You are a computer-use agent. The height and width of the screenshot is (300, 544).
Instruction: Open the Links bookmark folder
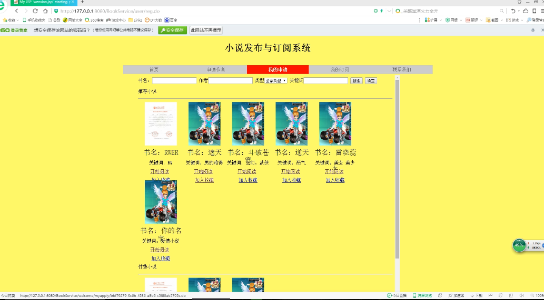pyautogui.click(x=135, y=20)
